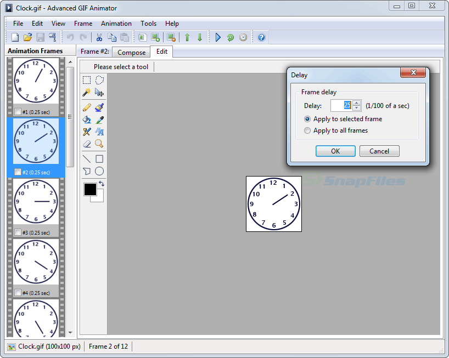
Task: Tick the checkbox for frame #4
Action: coord(18,293)
